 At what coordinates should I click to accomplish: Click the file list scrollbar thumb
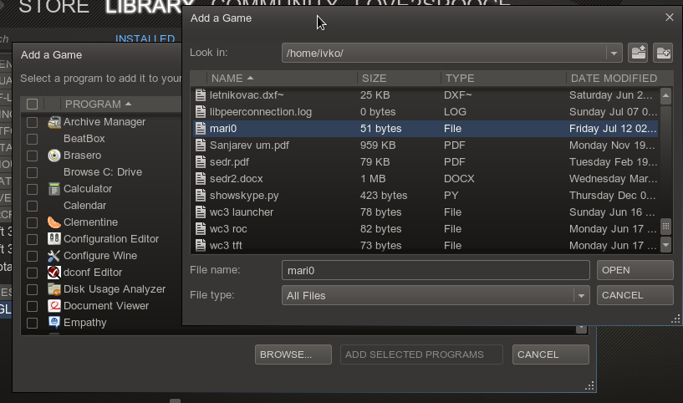665,226
